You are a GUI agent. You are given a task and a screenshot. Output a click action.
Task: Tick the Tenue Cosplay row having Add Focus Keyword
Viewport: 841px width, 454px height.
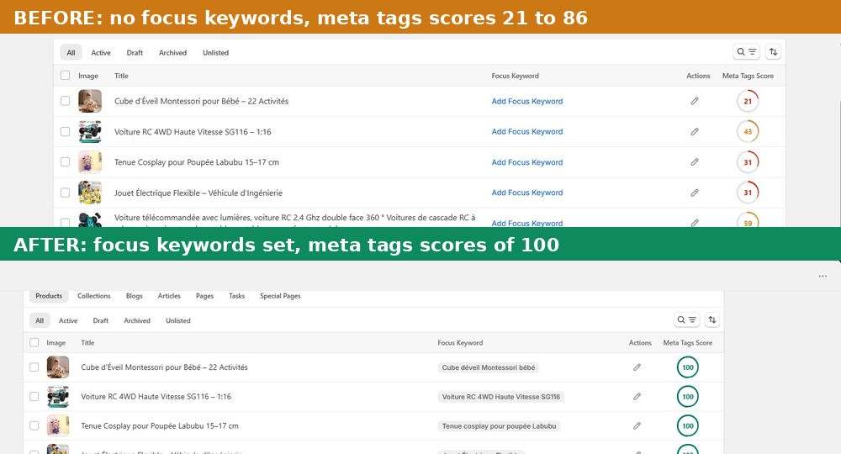(x=65, y=162)
